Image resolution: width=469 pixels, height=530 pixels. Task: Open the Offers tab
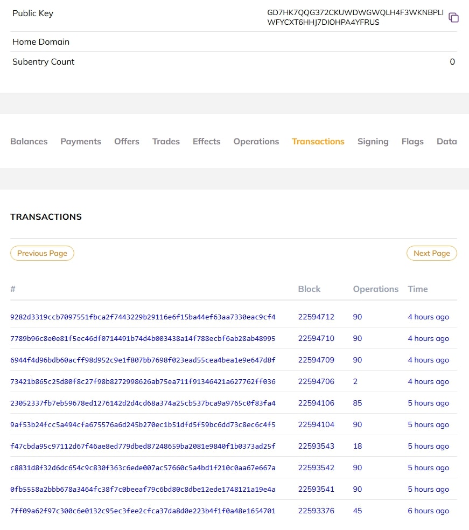[127, 141]
